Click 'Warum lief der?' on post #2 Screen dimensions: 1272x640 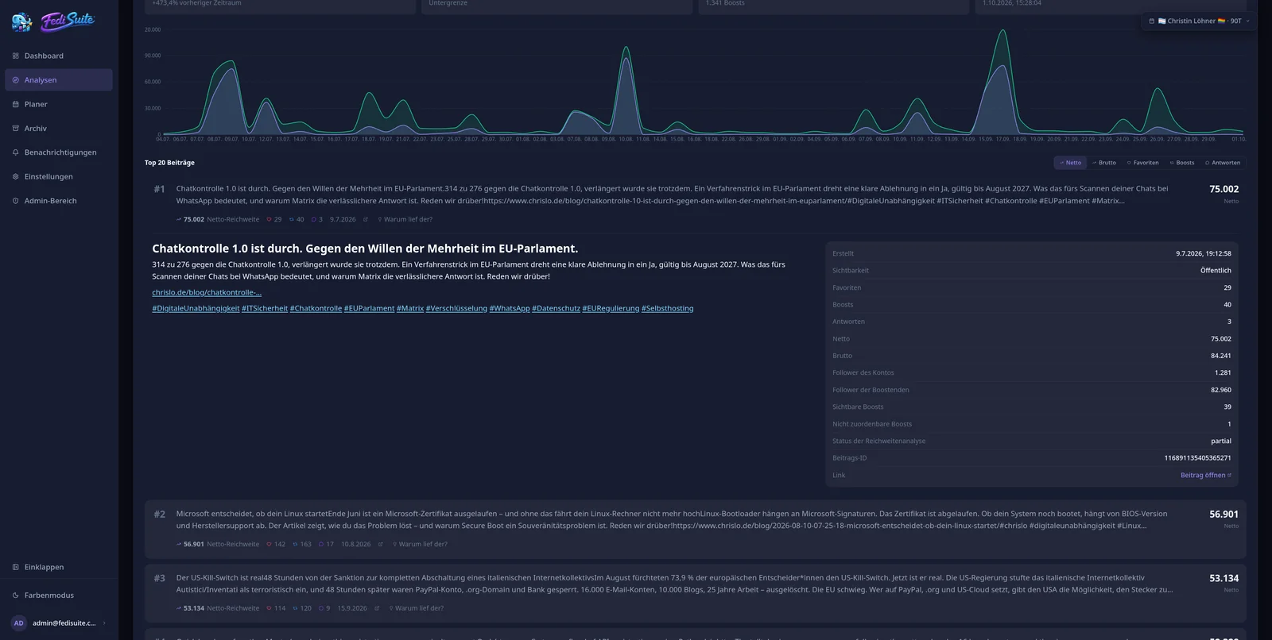(x=420, y=545)
